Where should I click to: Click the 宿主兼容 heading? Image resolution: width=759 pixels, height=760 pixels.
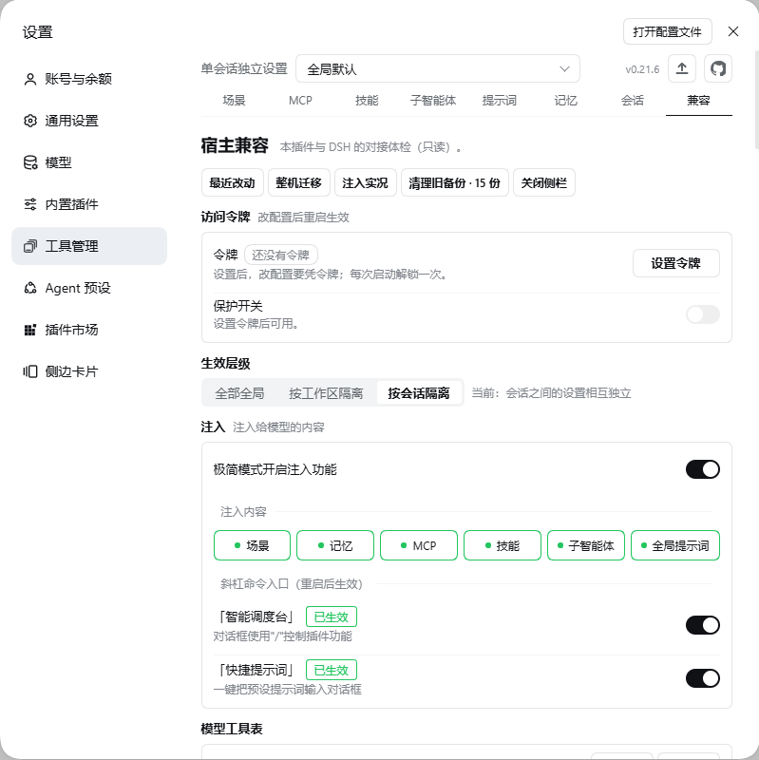click(235, 145)
